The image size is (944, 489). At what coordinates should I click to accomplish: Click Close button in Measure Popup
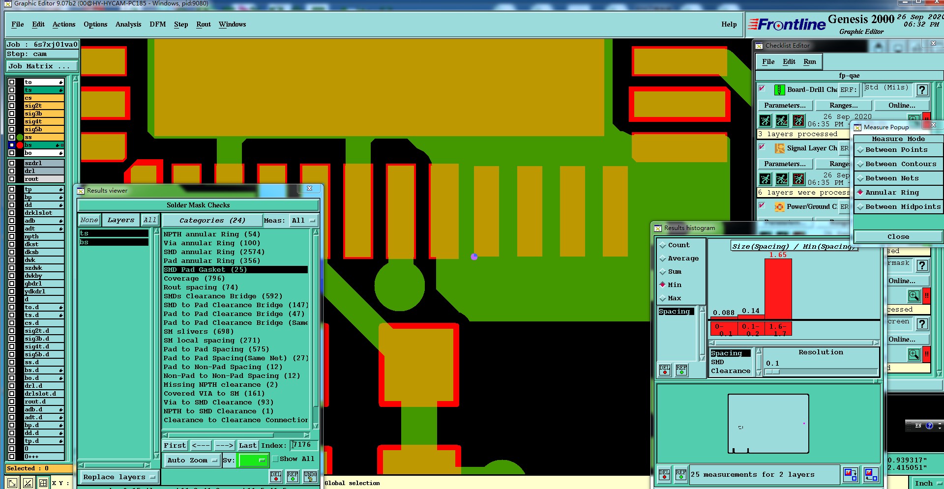point(898,236)
